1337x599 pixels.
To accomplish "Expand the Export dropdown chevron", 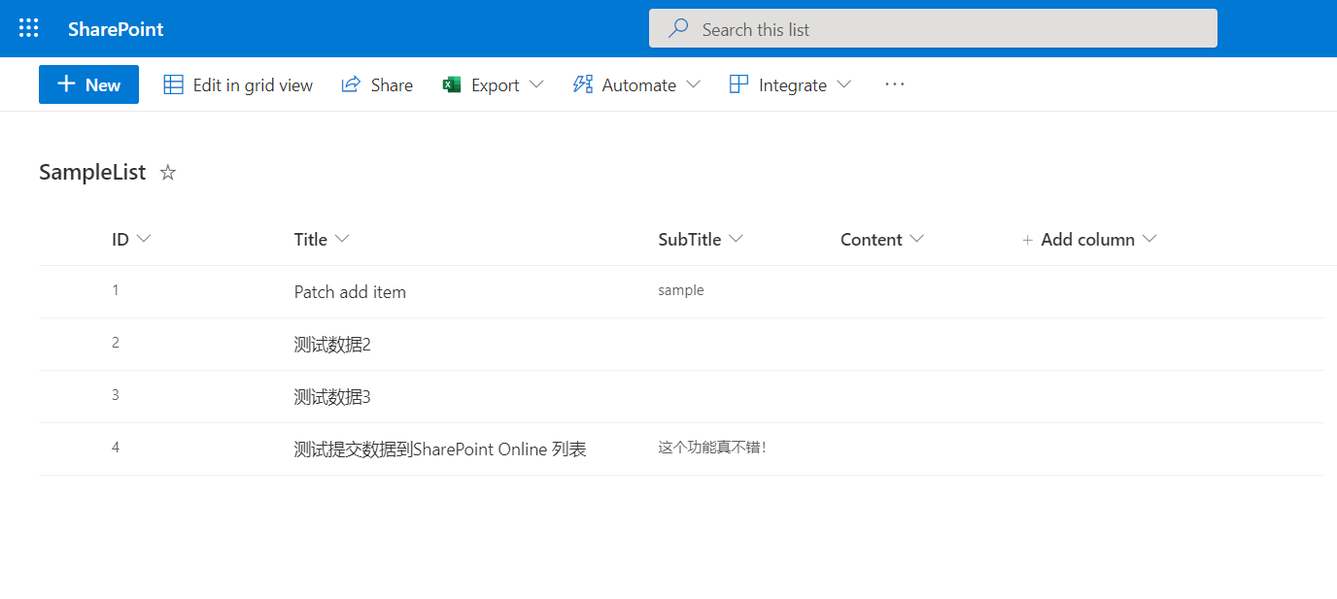I will (x=536, y=84).
